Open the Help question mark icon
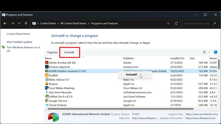 (215, 52)
